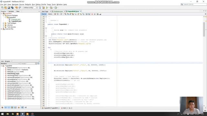
Task: Click the History view button
Action: [x=50, y=14]
